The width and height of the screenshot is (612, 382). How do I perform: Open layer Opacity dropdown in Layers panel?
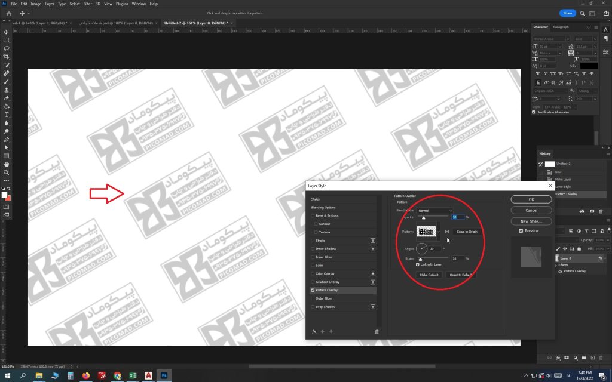[x=608, y=240]
